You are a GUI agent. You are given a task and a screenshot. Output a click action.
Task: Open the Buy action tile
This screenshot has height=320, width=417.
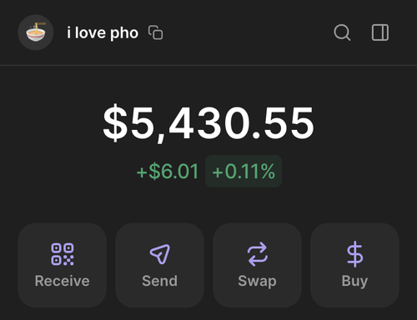(x=354, y=265)
